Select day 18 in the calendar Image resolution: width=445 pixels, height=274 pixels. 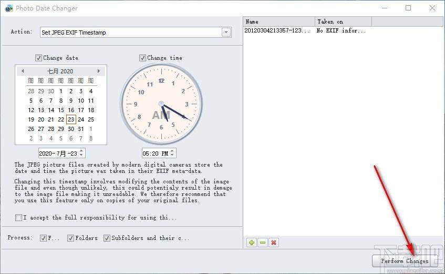(x=91, y=110)
